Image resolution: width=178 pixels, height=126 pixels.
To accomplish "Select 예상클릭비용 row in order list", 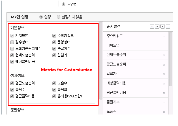I will coord(132,83).
